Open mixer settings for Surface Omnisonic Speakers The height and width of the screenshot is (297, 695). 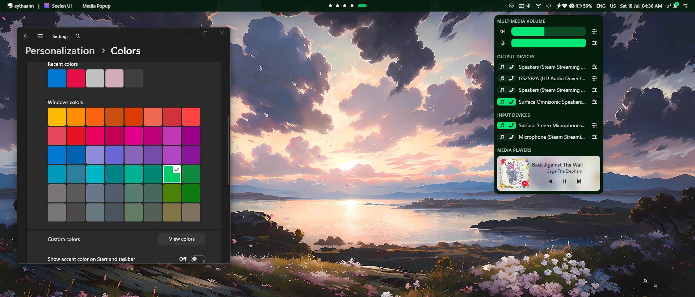(x=594, y=102)
